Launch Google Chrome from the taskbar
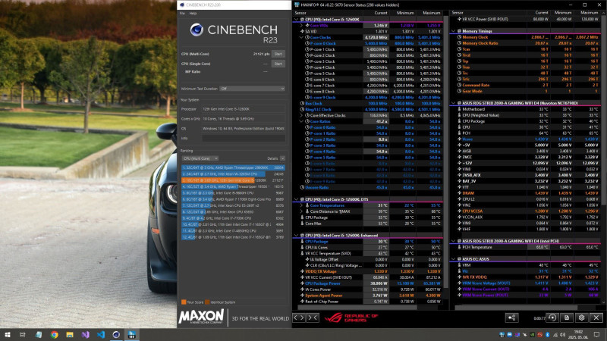Viewport: 607px width, 341px height. pos(54,335)
